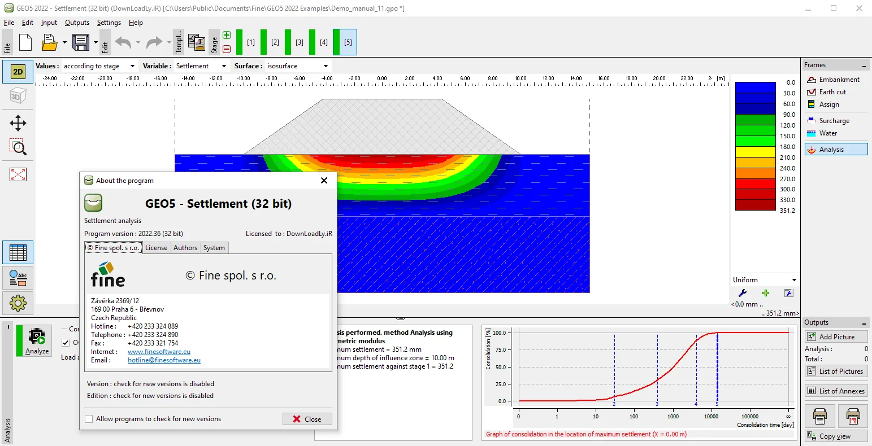Click the Copy view button
872x446 pixels.
(x=836, y=436)
